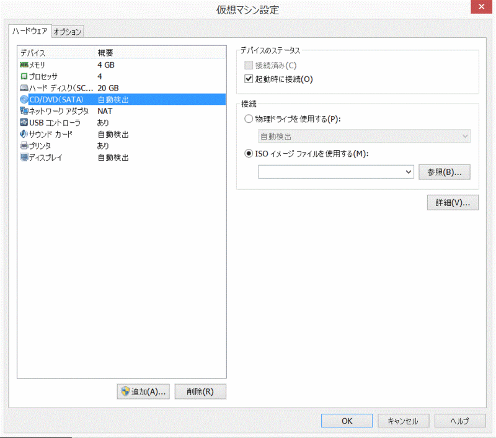Uncheck 起動時に接続
The width and height of the screenshot is (496, 438).
tap(249, 78)
